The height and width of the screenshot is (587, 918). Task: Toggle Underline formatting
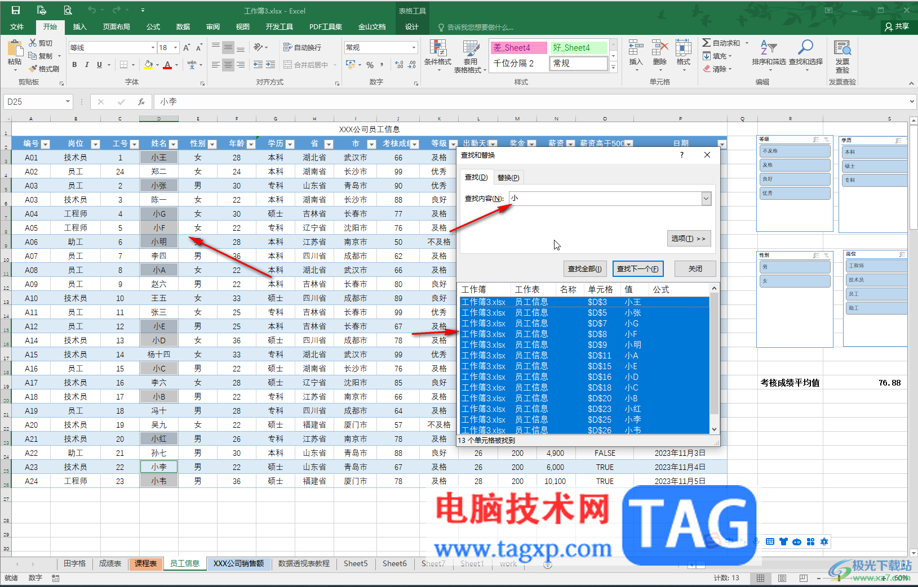tap(99, 65)
